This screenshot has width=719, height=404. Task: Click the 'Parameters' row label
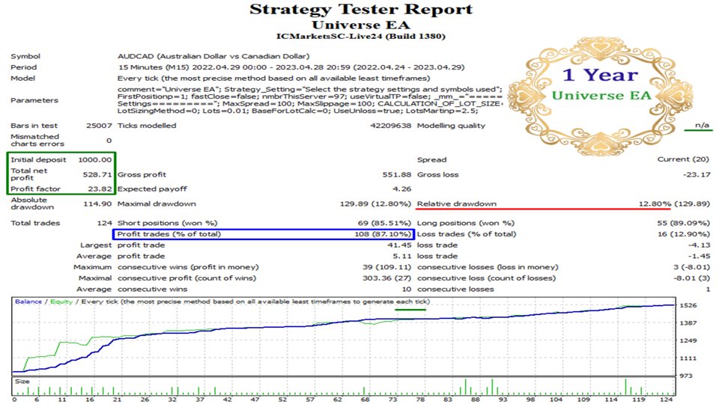point(34,100)
